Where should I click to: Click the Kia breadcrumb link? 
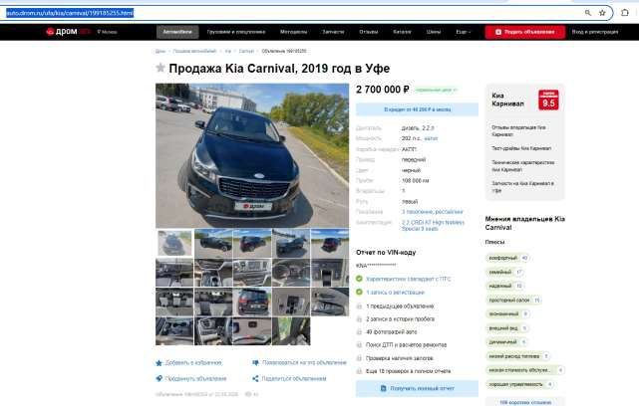228,52
